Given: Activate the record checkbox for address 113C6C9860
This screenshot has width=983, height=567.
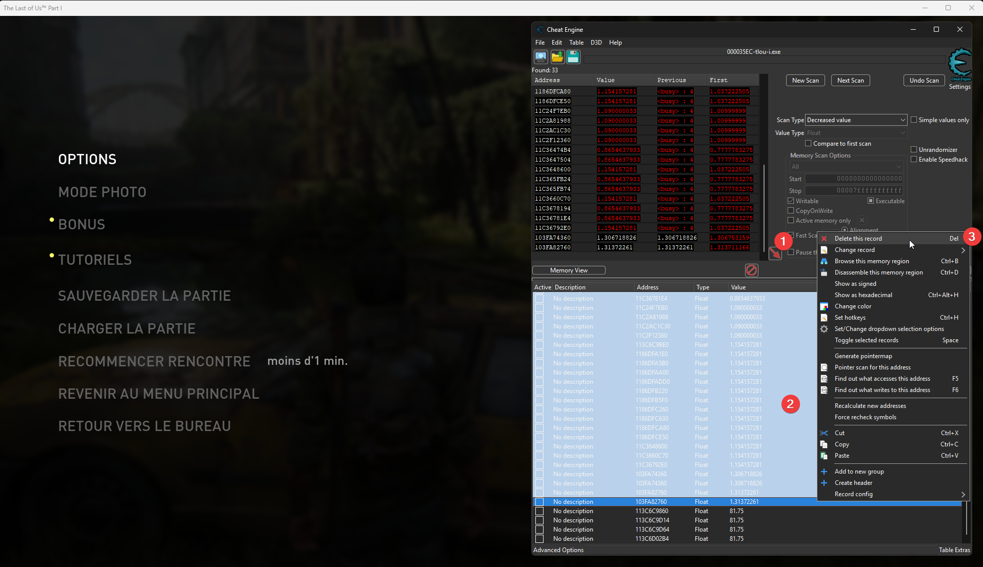Looking at the screenshot, I should [539, 511].
